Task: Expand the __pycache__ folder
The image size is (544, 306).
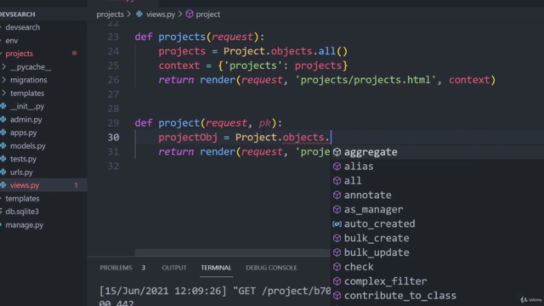Action: (3, 67)
